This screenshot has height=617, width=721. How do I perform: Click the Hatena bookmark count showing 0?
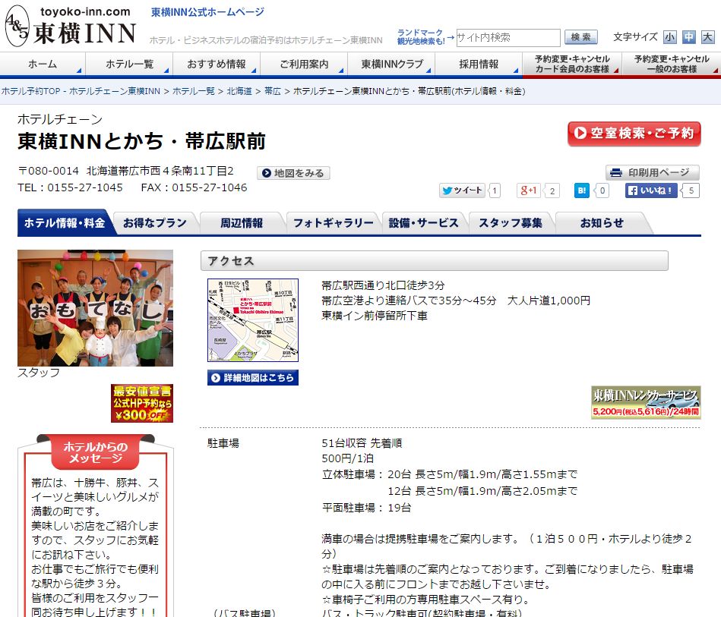tap(602, 190)
